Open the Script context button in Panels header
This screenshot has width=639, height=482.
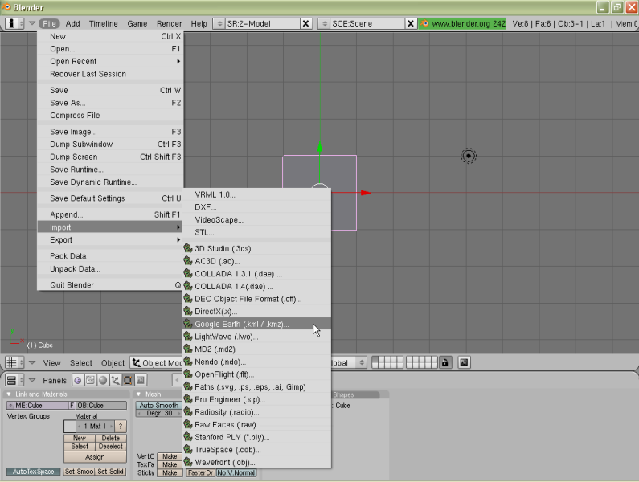pos(90,380)
